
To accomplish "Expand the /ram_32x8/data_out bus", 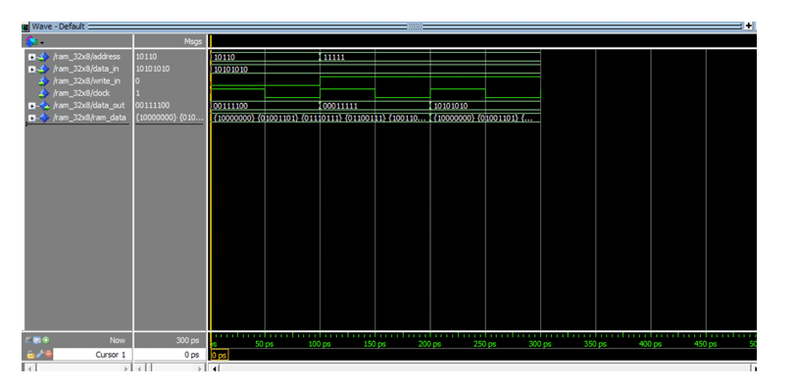I will (x=31, y=106).
